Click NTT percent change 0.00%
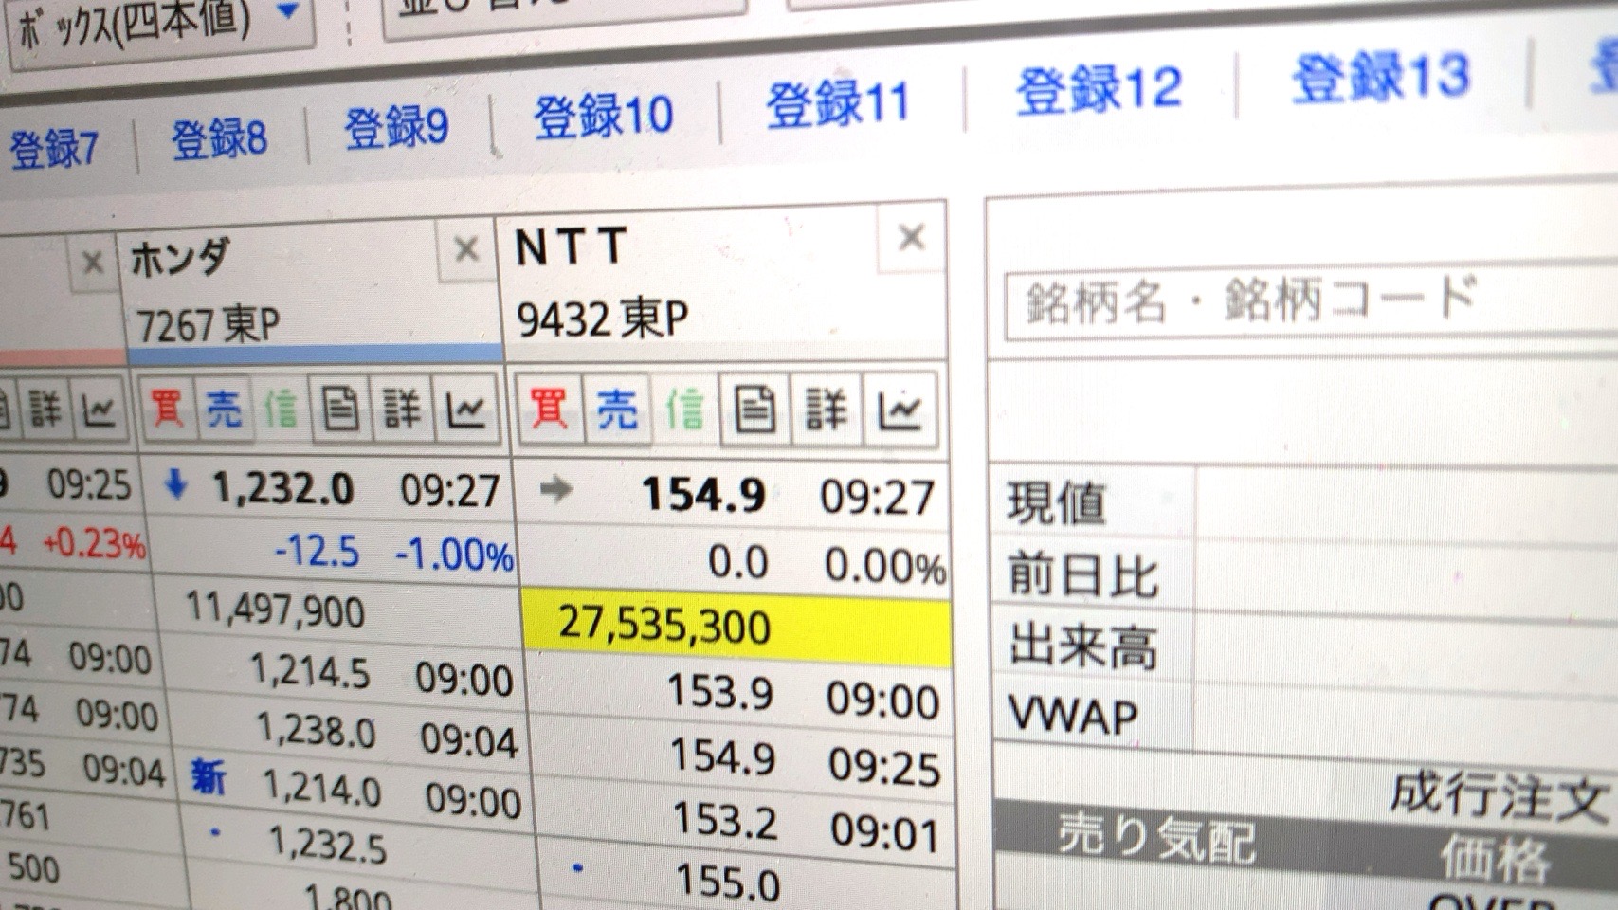1618x910 pixels. pos(885,565)
